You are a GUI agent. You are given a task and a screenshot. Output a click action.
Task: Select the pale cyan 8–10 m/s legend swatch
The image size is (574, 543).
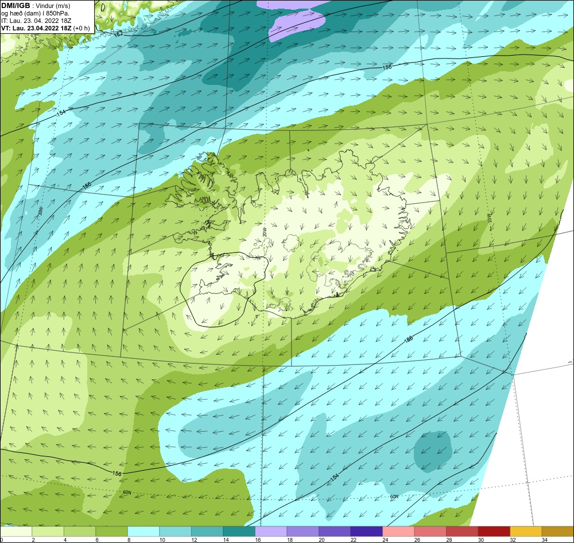click(x=143, y=532)
